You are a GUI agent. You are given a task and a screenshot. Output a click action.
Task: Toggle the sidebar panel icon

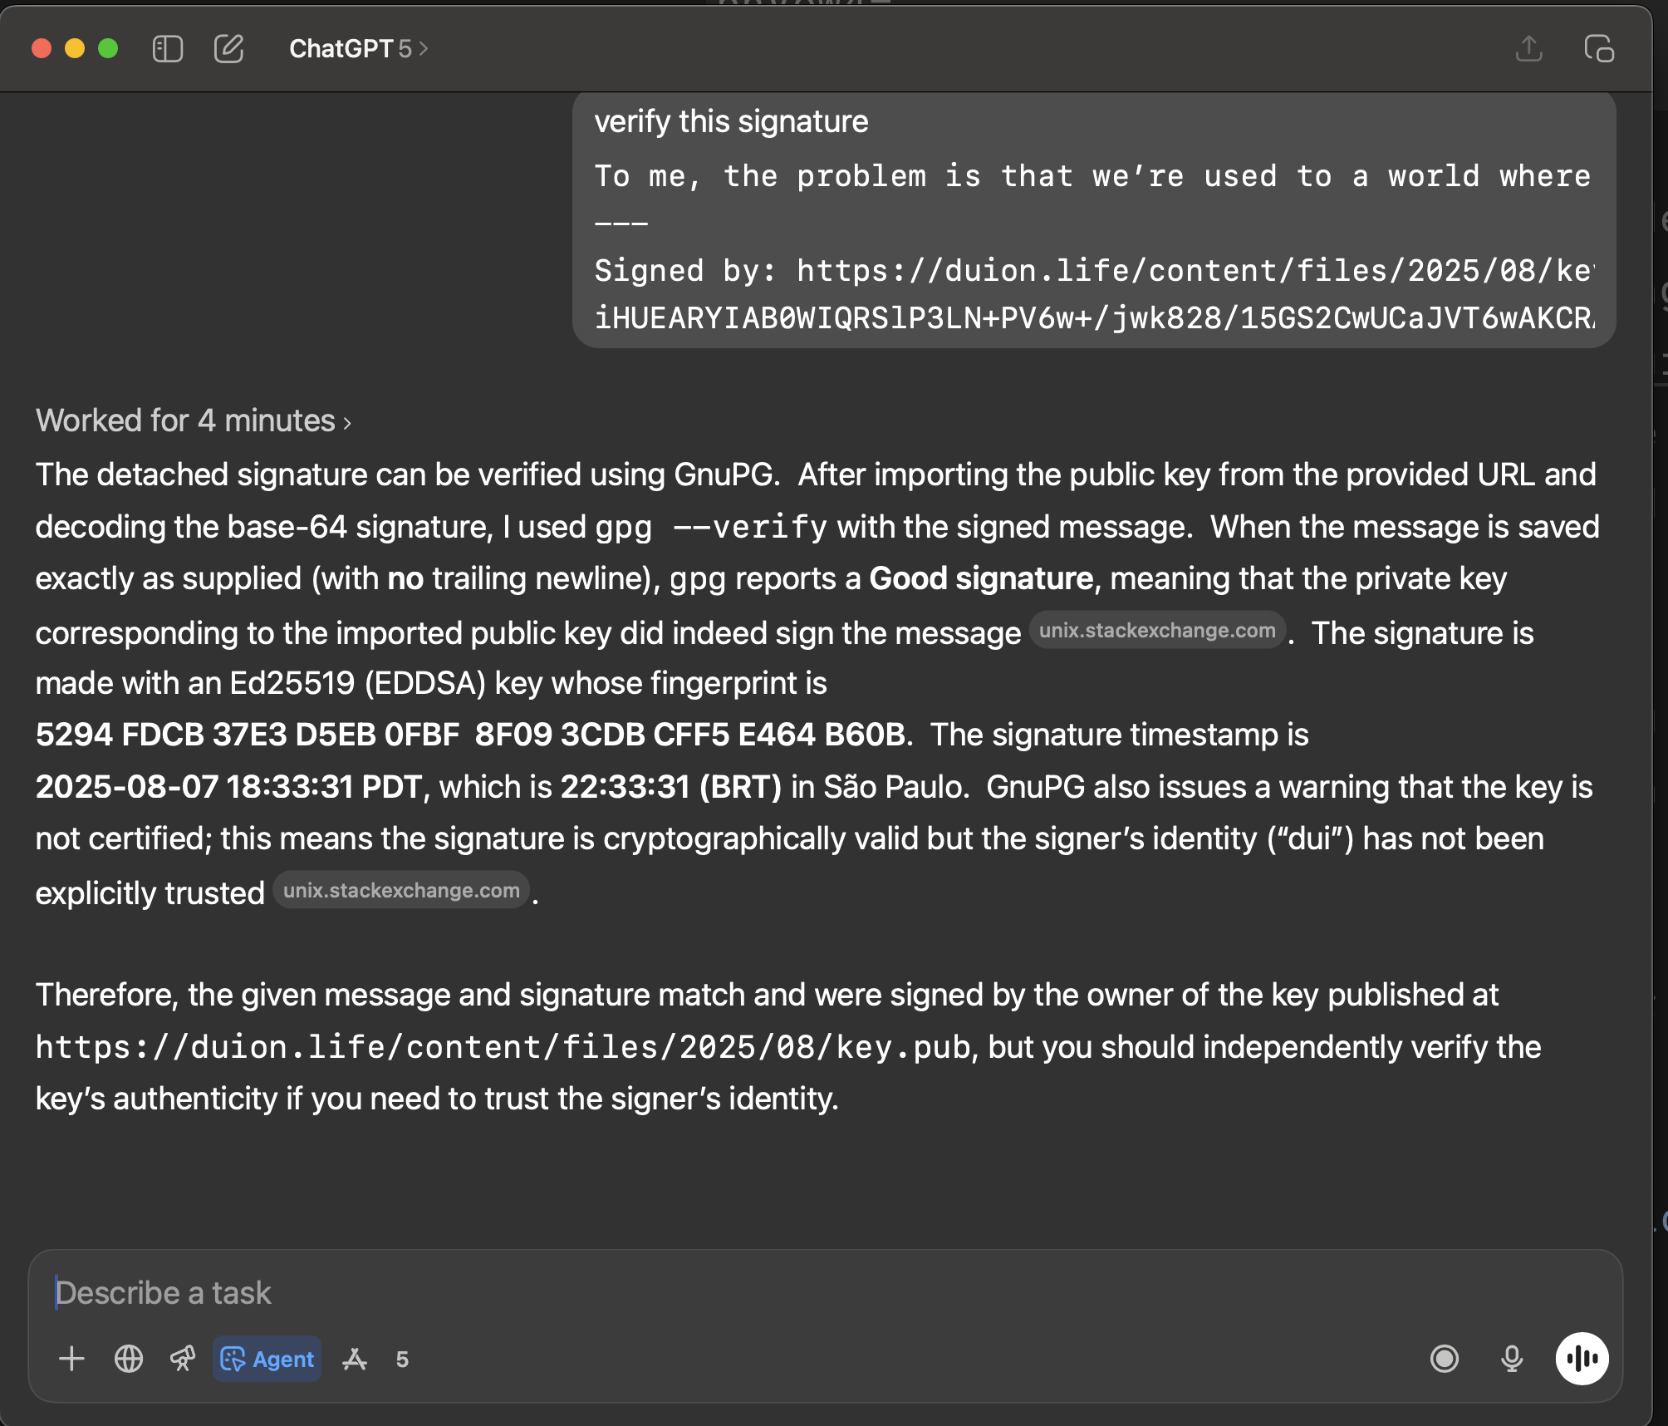[167, 49]
